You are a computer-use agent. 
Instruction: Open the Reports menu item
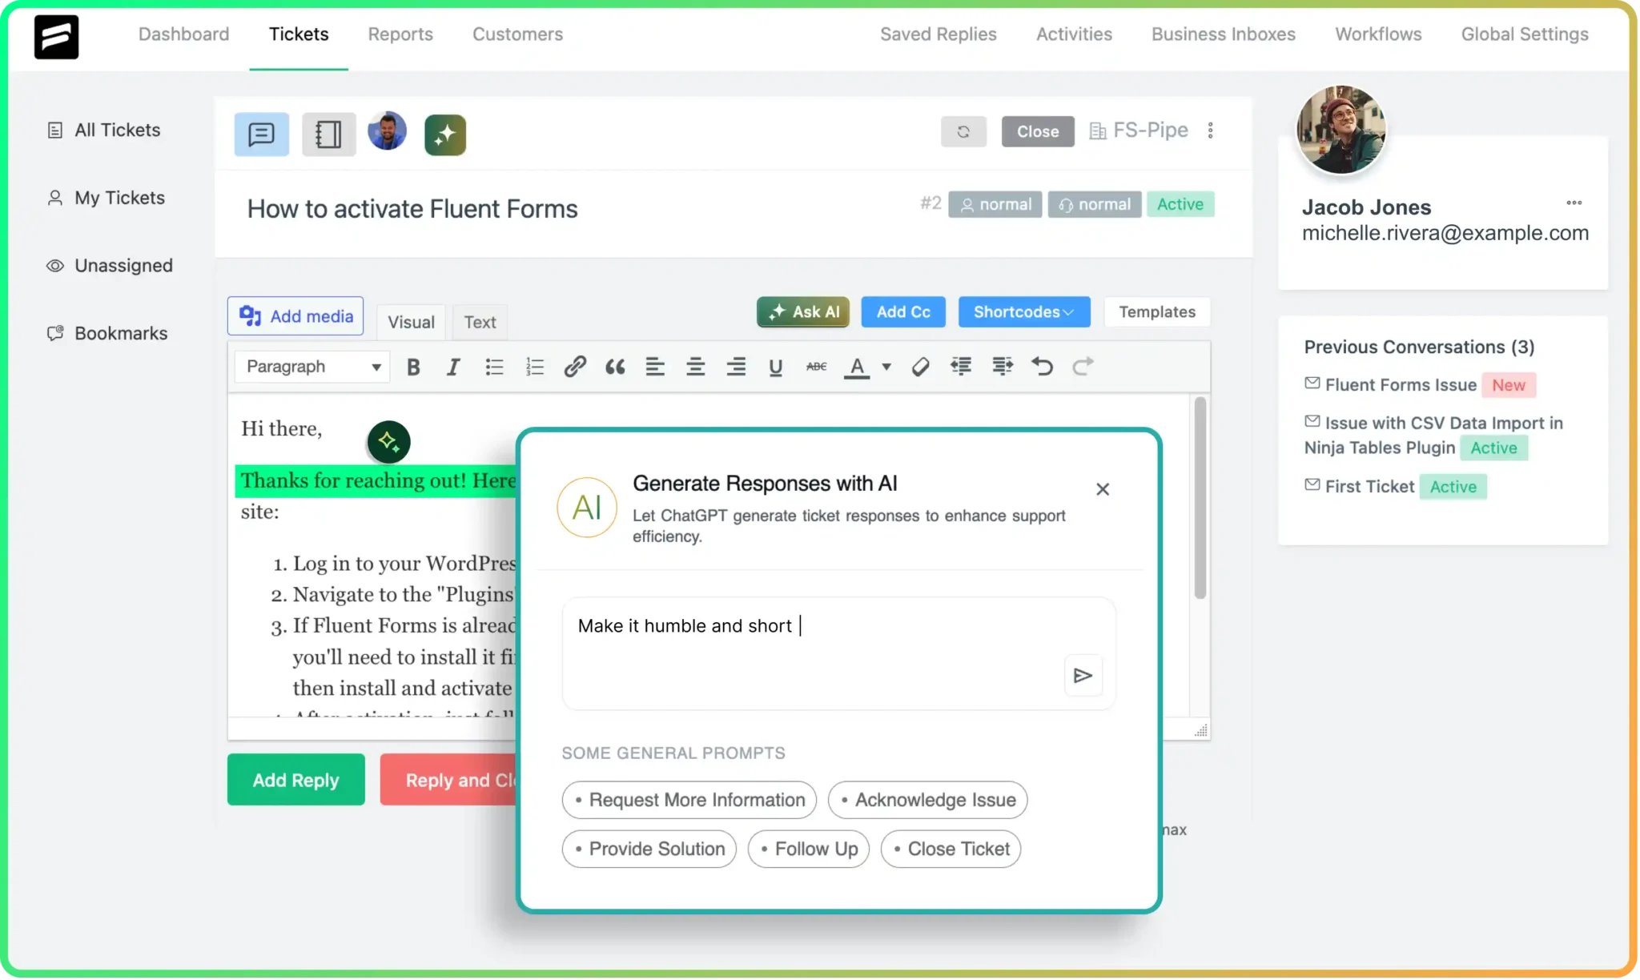(400, 34)
